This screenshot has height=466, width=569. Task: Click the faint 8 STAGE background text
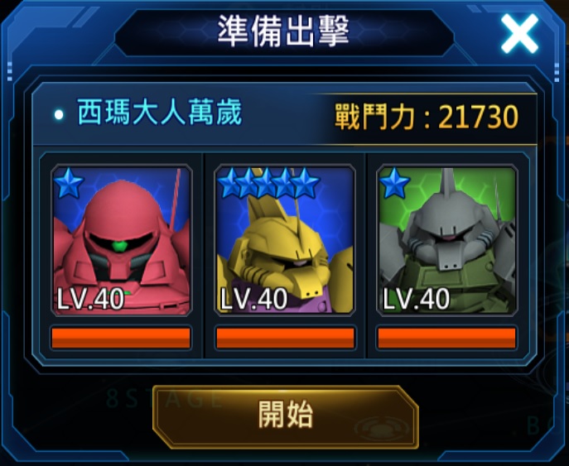coord(165,398)
